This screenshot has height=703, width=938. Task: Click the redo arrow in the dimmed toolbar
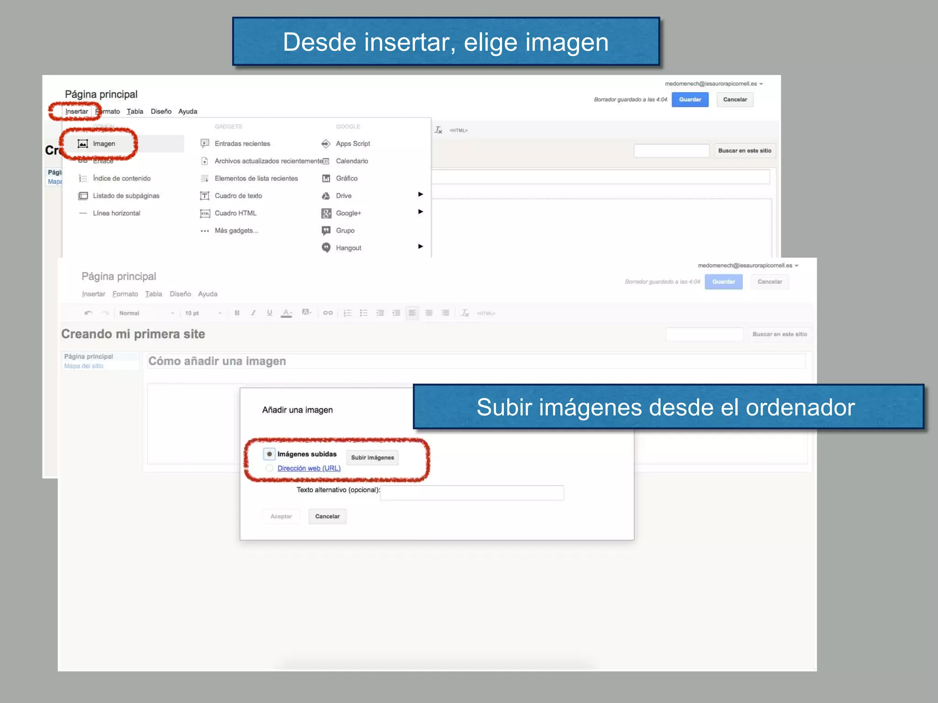105,313
